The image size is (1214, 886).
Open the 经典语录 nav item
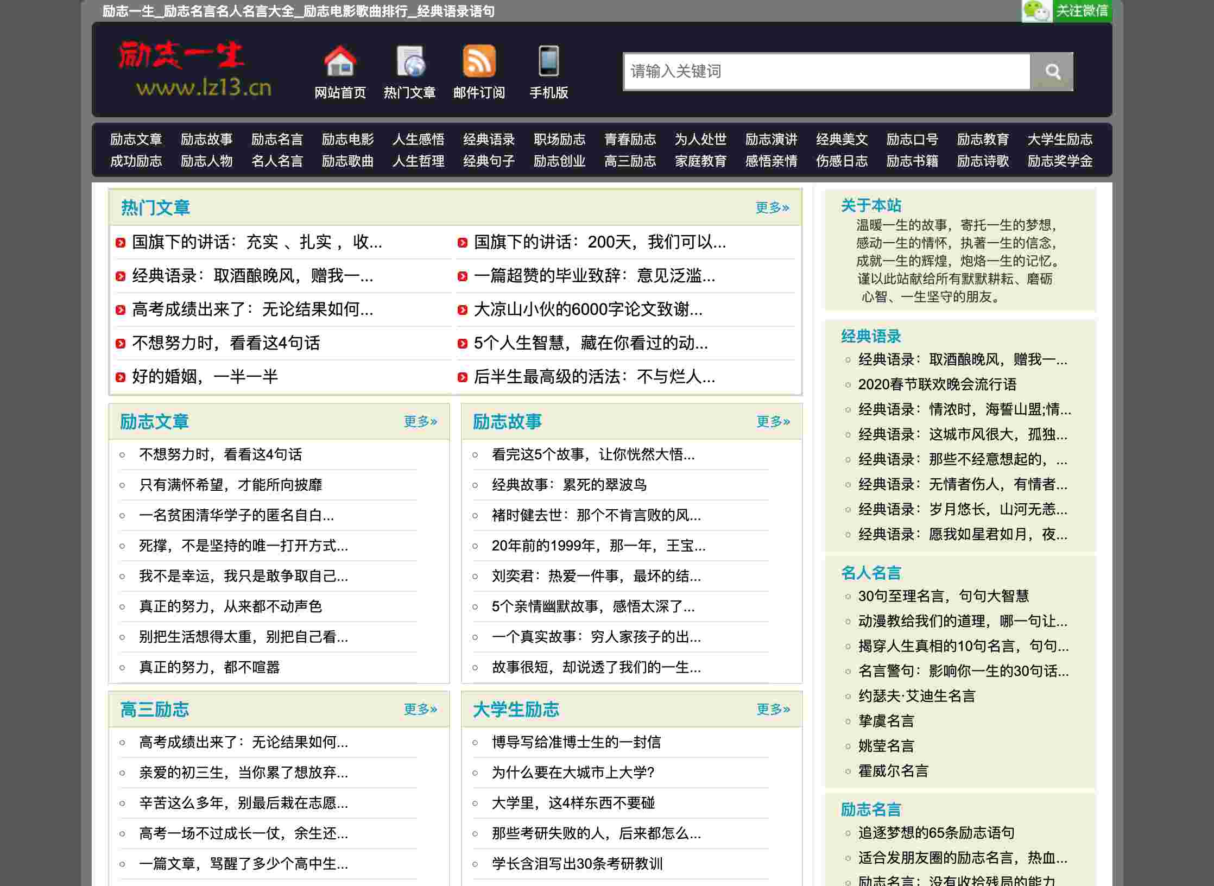click(x=489, y=140)
